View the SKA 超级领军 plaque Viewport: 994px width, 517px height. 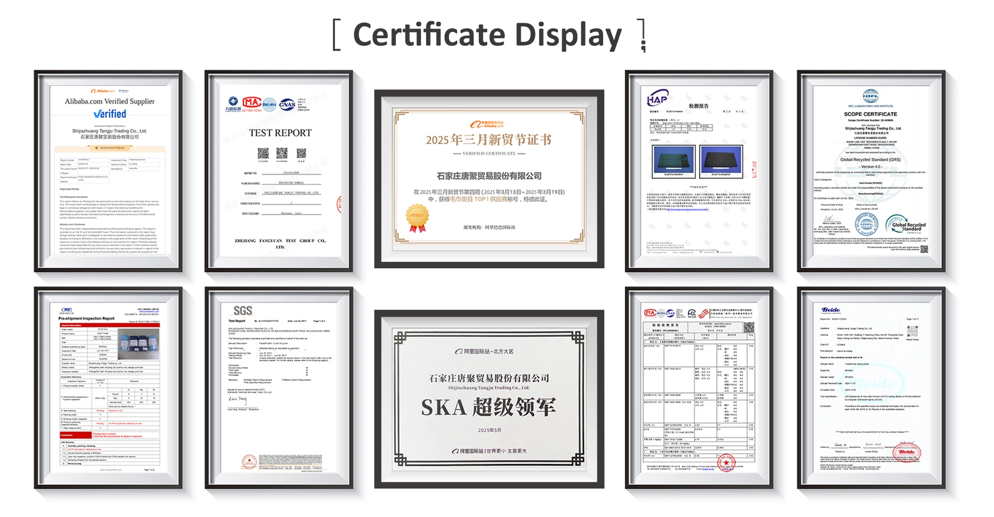(x=489, y=399)
